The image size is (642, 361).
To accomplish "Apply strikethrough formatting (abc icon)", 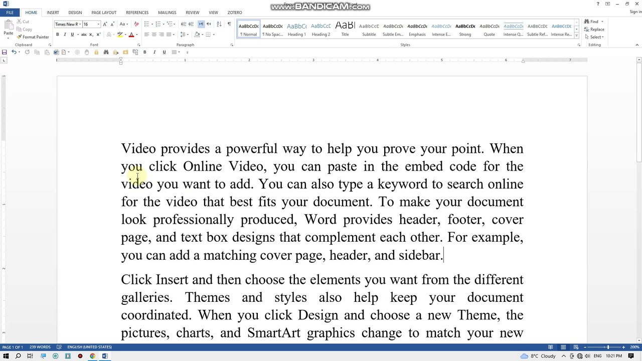I will pos(84,35).
